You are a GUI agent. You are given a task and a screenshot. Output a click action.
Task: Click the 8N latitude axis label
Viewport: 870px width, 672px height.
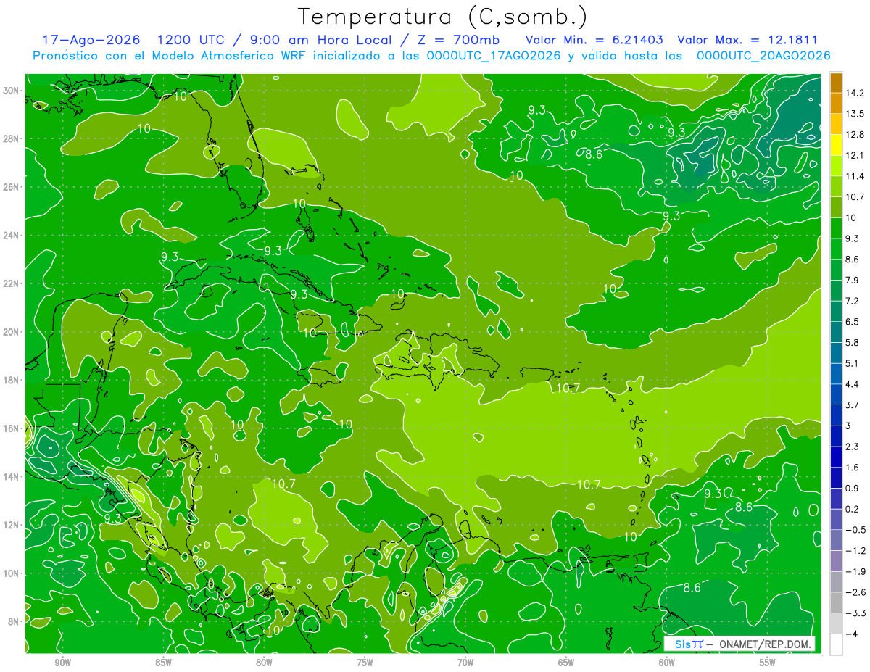pyautogui.click(x=14, y=622)
